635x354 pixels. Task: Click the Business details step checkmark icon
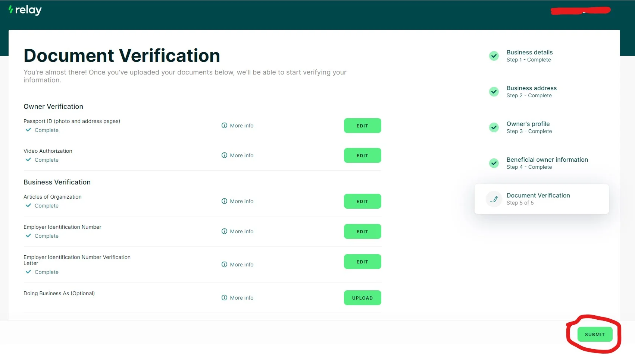(494, 56)
